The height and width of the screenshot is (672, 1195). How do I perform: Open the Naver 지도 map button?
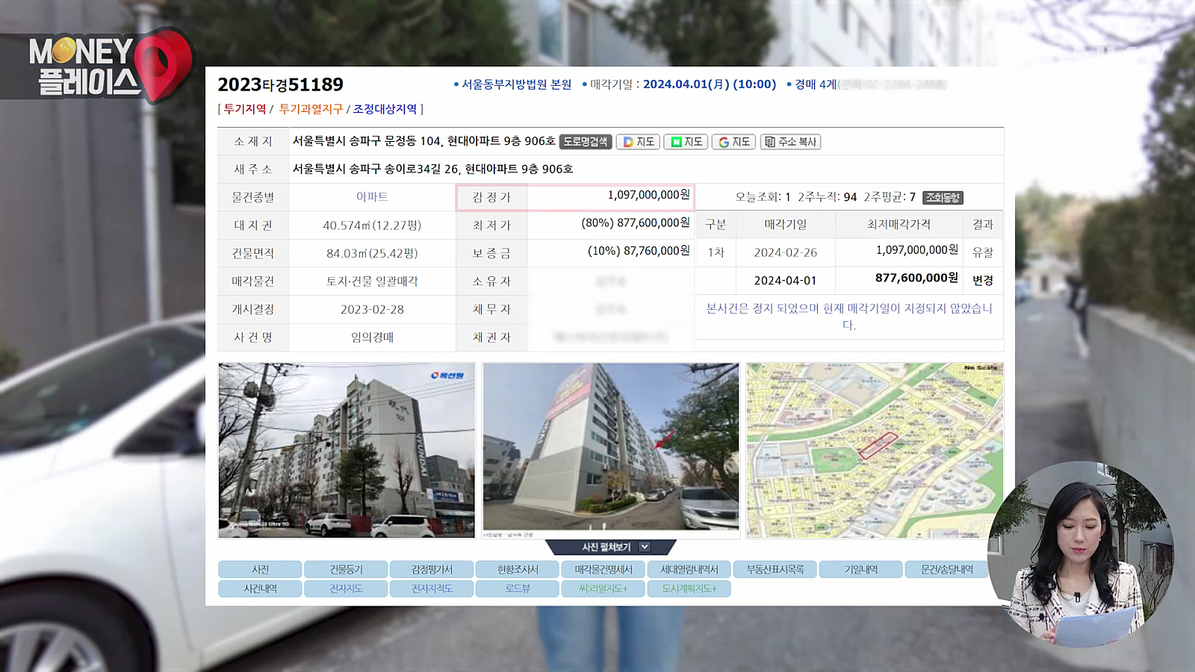pos(686,142)
